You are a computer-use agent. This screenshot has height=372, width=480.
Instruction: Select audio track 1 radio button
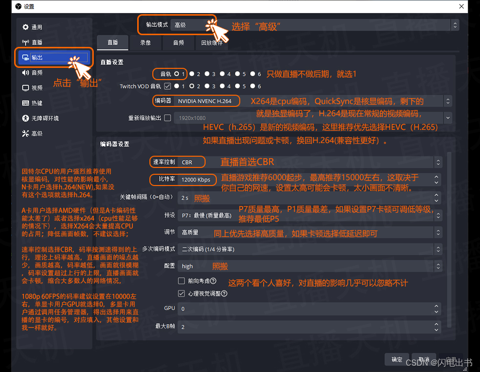177,74
